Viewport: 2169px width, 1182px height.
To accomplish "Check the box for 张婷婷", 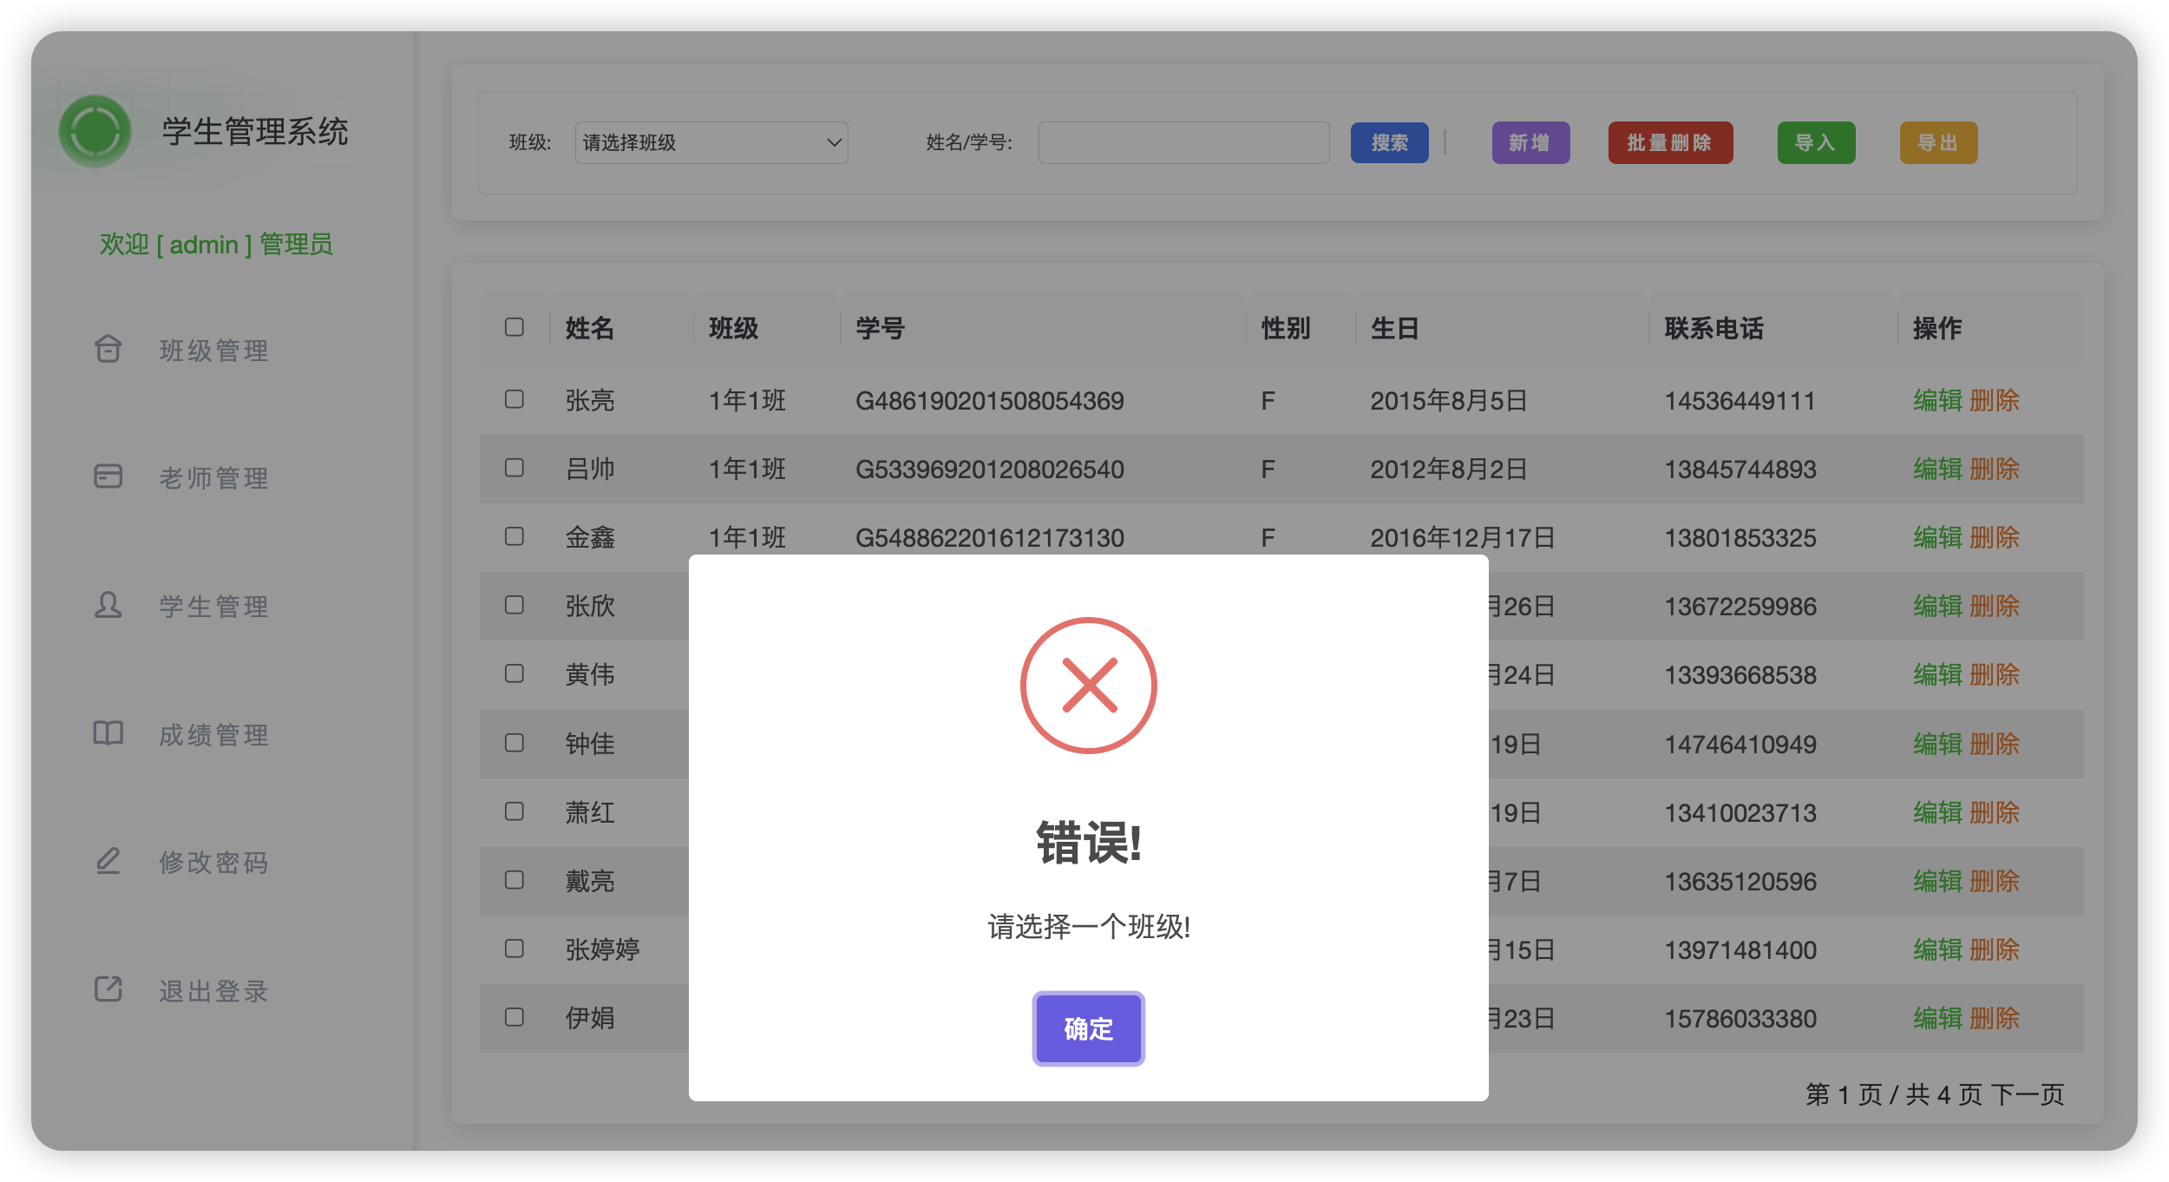I will [x=514, y=949].
